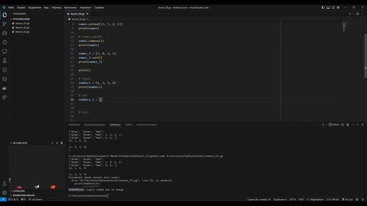Click the Python 3.12.7 interpreter status item

[333, 200]
